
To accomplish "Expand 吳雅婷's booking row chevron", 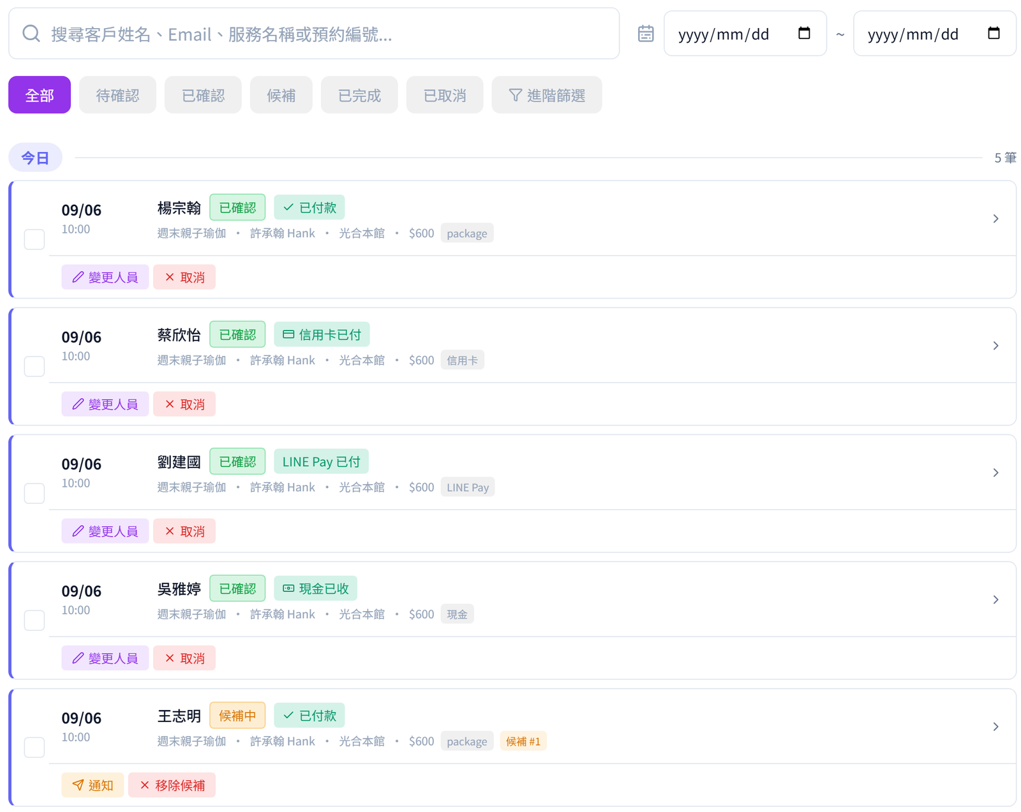I will [995, 600].
